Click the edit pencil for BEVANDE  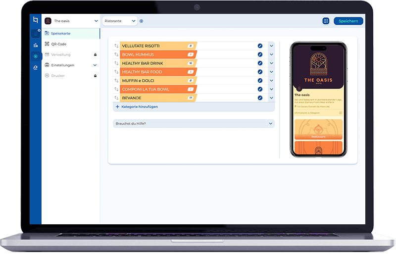pyautogui.click(x=260, y=98)
